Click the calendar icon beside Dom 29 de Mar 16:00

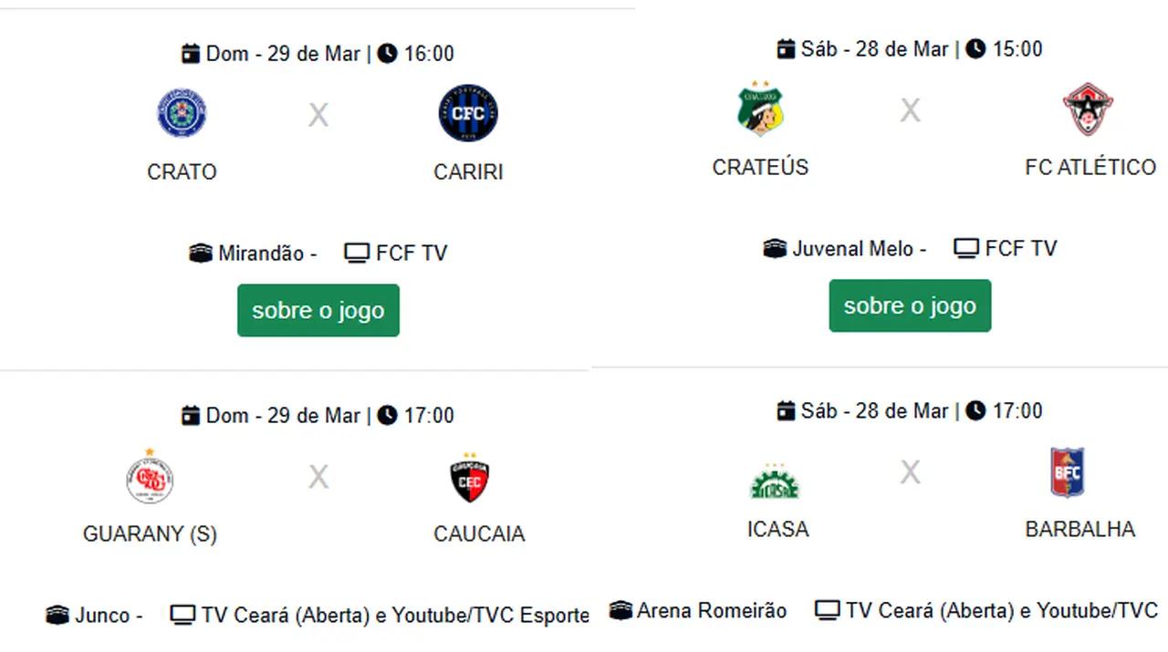click(x=191, y=54)
